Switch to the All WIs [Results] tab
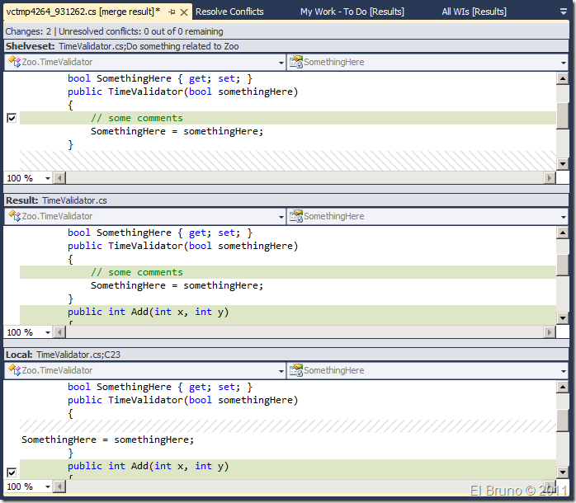This screenshot has width=576, height=503. click(474, 12)
